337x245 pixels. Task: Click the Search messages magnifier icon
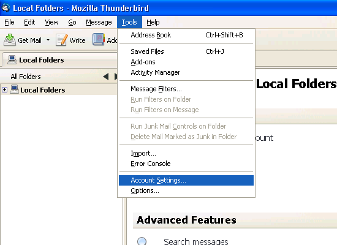[x=142, y=241]
